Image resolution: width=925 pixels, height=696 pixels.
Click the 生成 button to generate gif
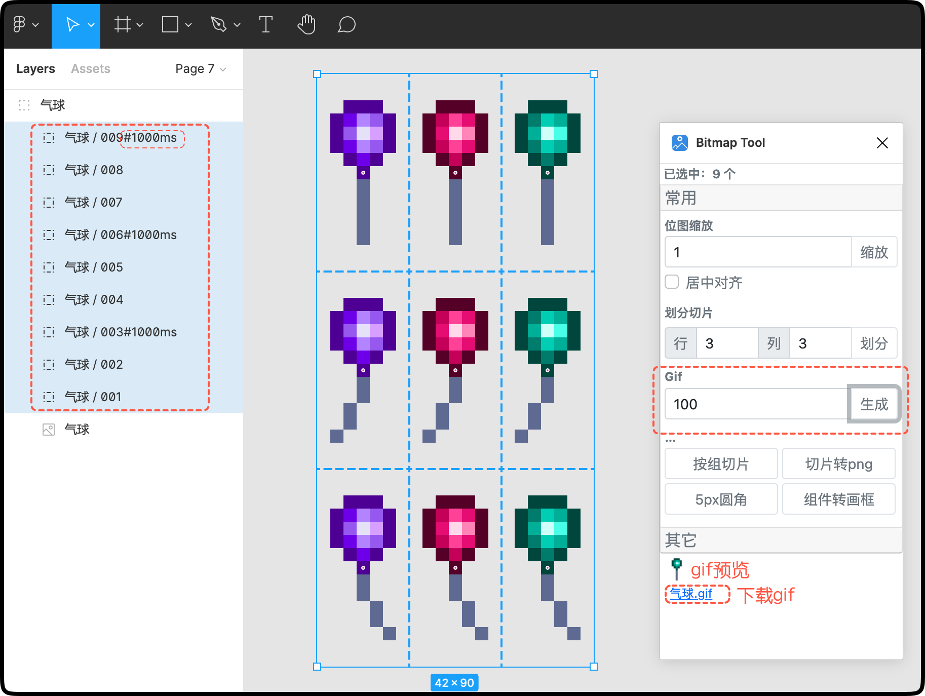[874, 404]
